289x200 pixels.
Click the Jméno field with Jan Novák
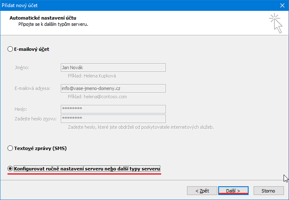tap(113, 67)
